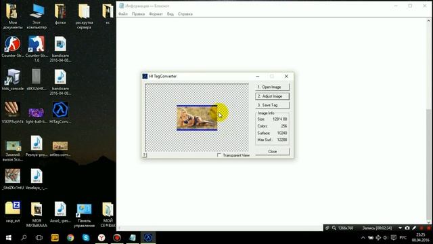Select the Assol MP3 file icon
This screenshot has width=433, height=244.
tap(60, 212)
